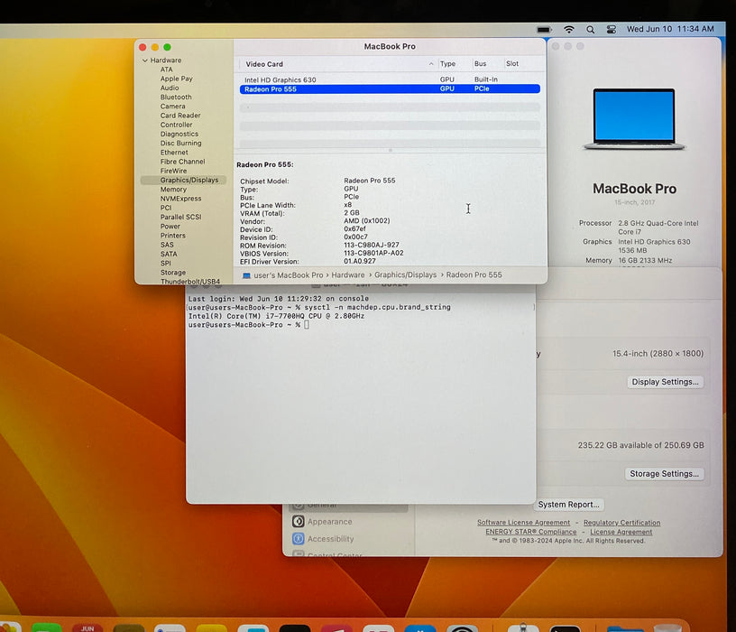Open Display Settings button
The height and width of the screenshot is (632, 736).
[x=665, y=382]
